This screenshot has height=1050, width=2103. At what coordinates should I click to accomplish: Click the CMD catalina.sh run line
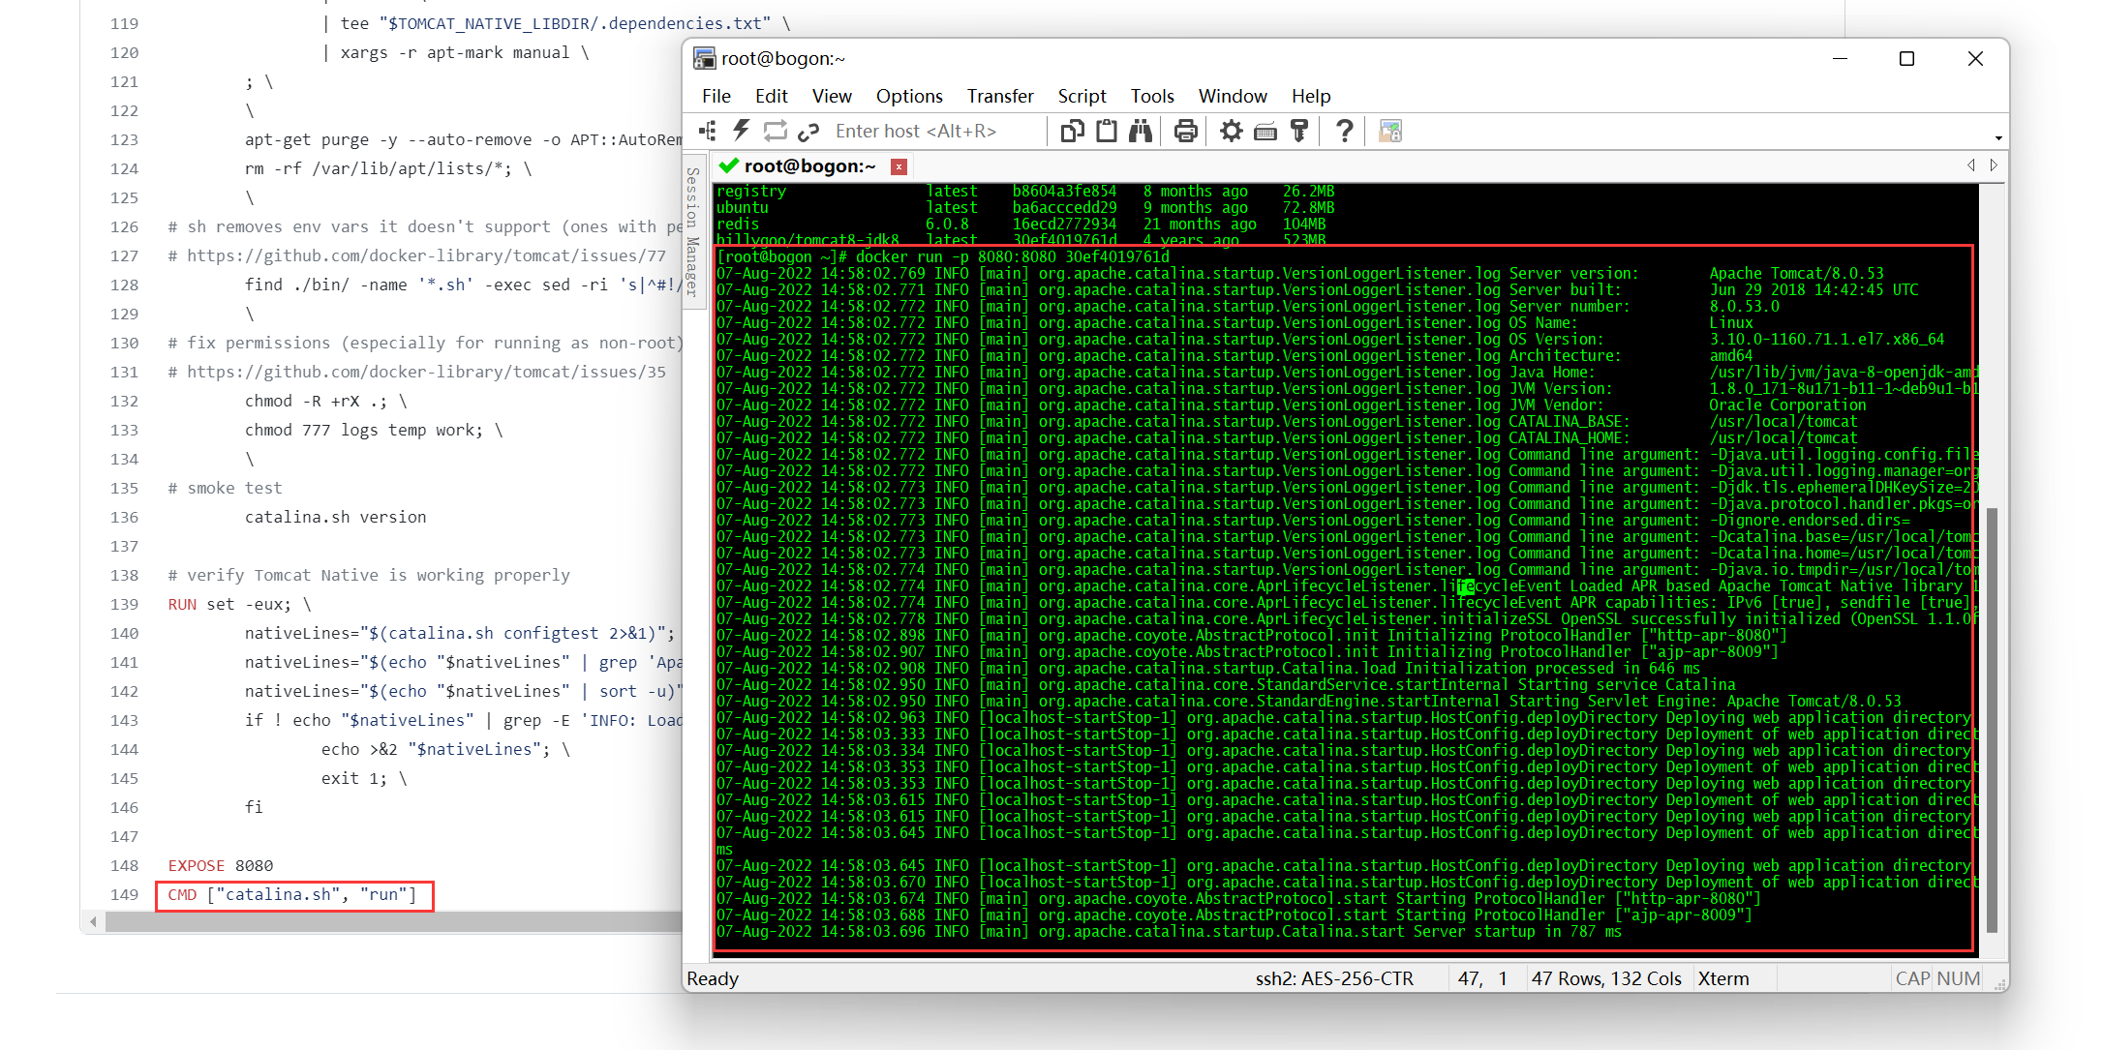[x=292, y=894]
